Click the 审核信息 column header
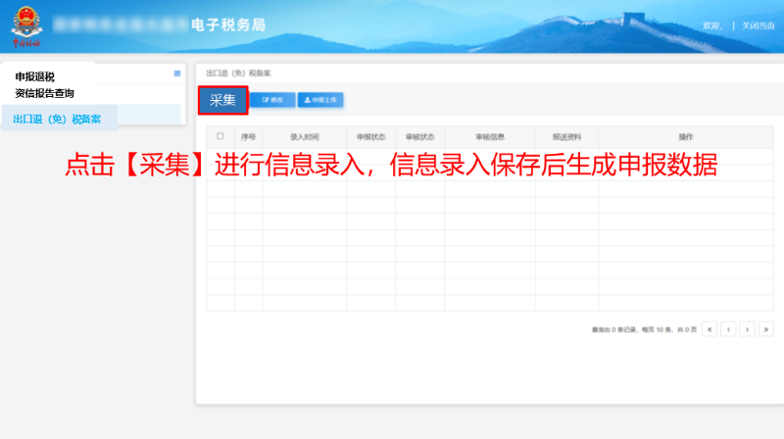This screenshot has height=439, width=784. pos(489,137)
